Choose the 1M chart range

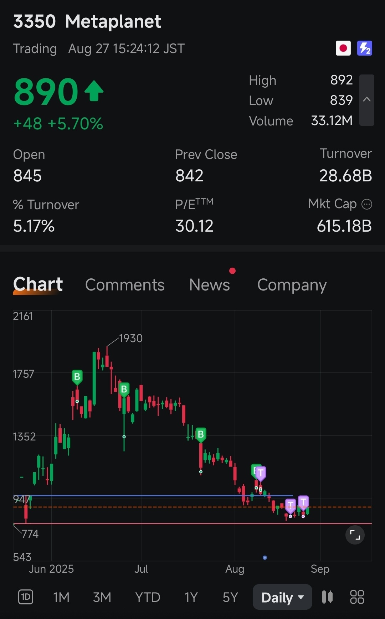tap(61, 597)
